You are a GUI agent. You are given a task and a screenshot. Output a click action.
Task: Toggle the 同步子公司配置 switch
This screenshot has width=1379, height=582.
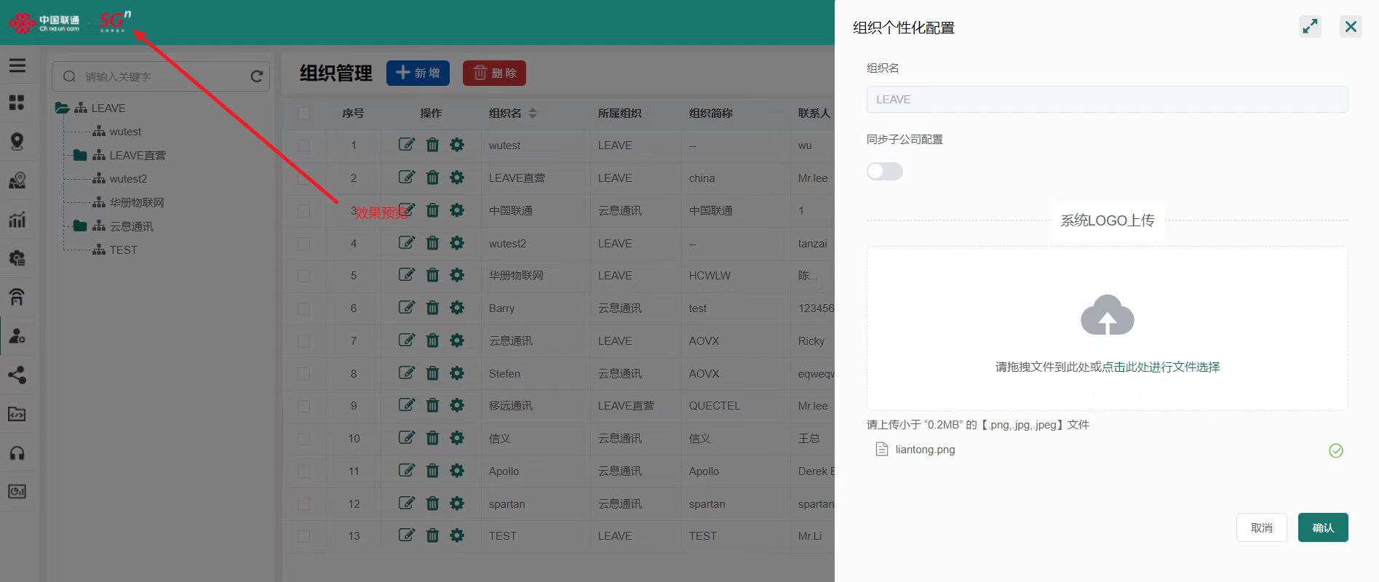pos(884,171)
